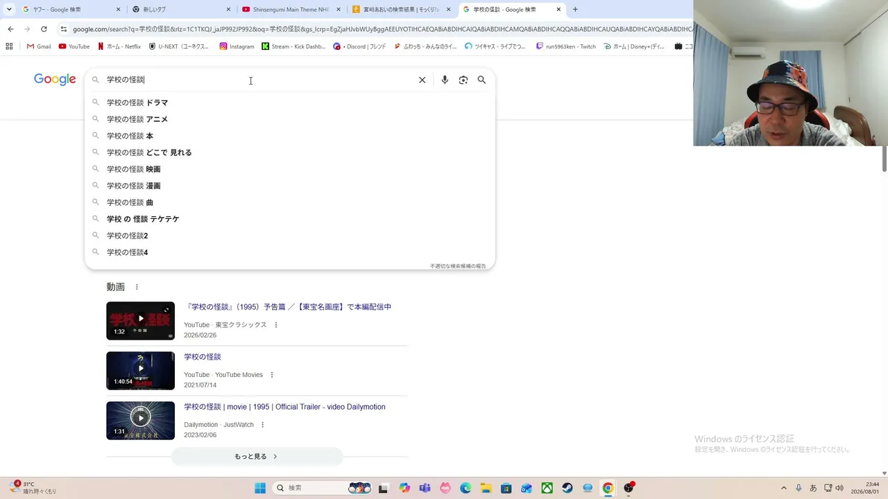Expand more videos with もっと見る

[257, 457]
